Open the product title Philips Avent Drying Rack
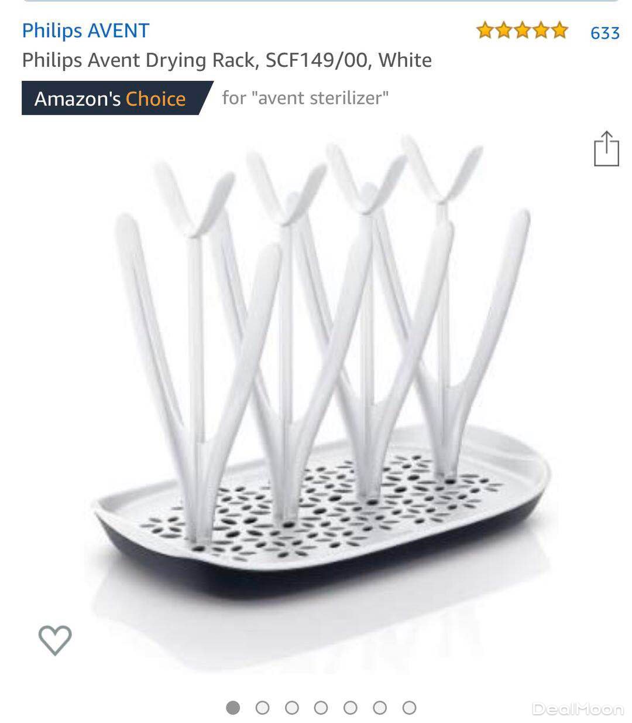The height and width of the screenshot is (723, 632). coord(227,60)
